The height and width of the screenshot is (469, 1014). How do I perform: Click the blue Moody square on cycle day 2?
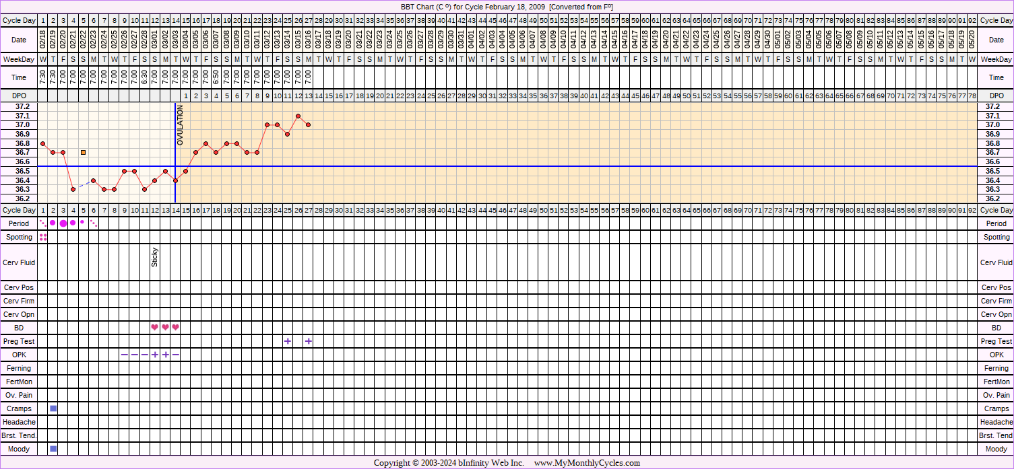point(53,449)
